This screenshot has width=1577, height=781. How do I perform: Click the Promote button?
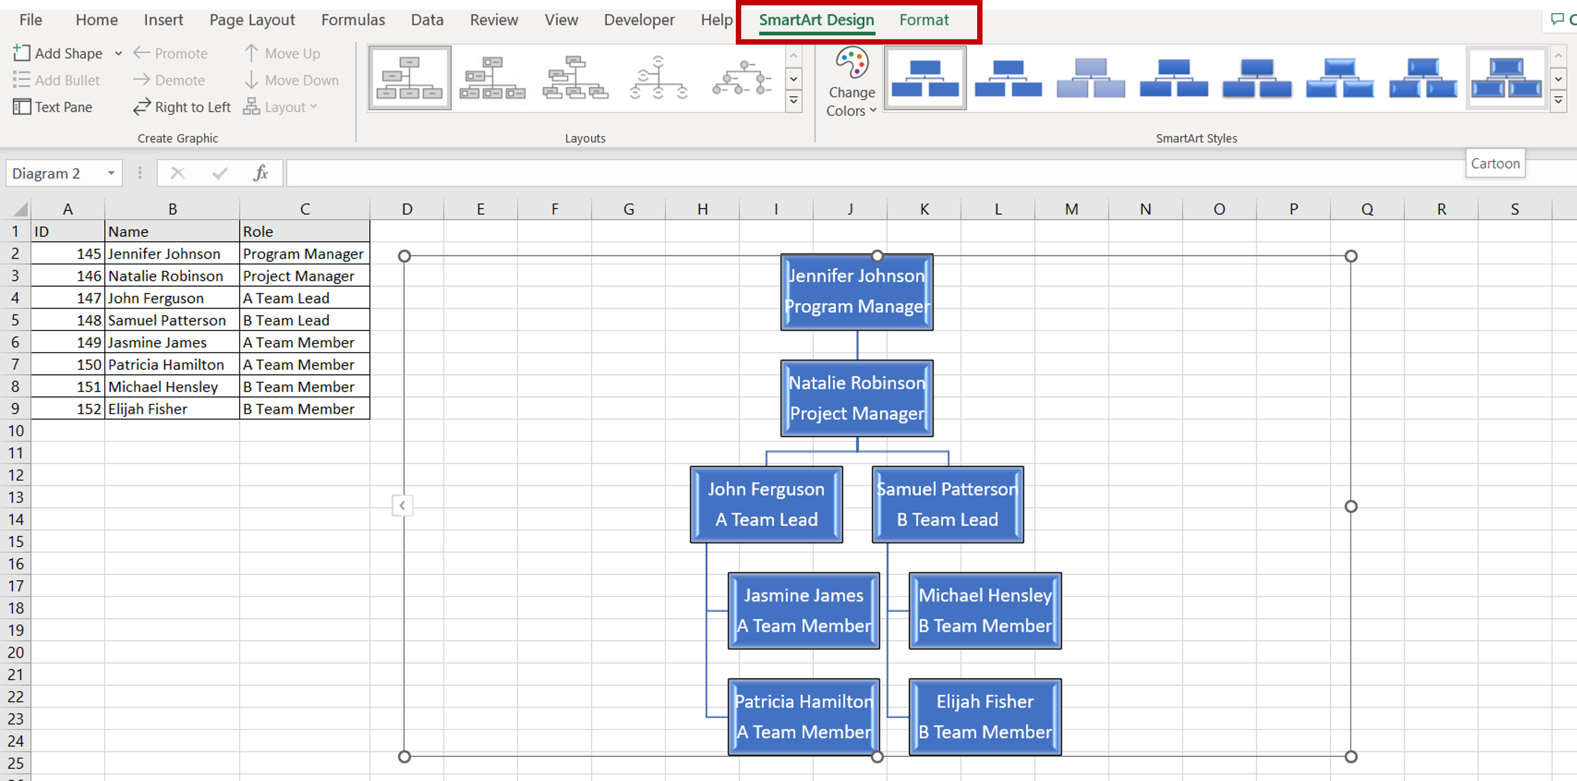(x=171, y=53)
